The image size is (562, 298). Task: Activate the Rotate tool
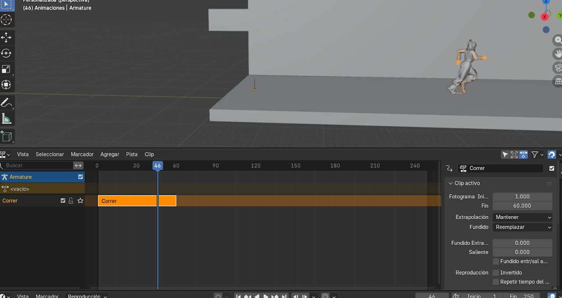click(7, 53)
